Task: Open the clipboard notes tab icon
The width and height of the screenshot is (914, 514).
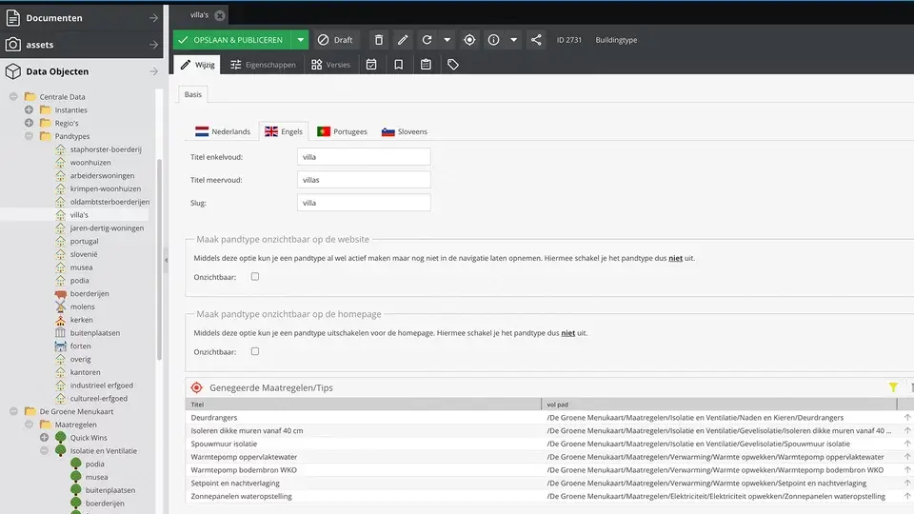Action: coord(427,65)
